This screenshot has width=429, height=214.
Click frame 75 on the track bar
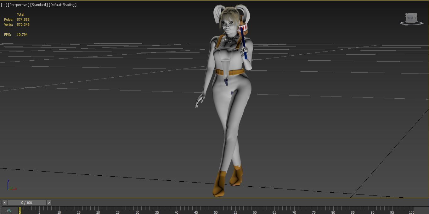pos(313,211)
